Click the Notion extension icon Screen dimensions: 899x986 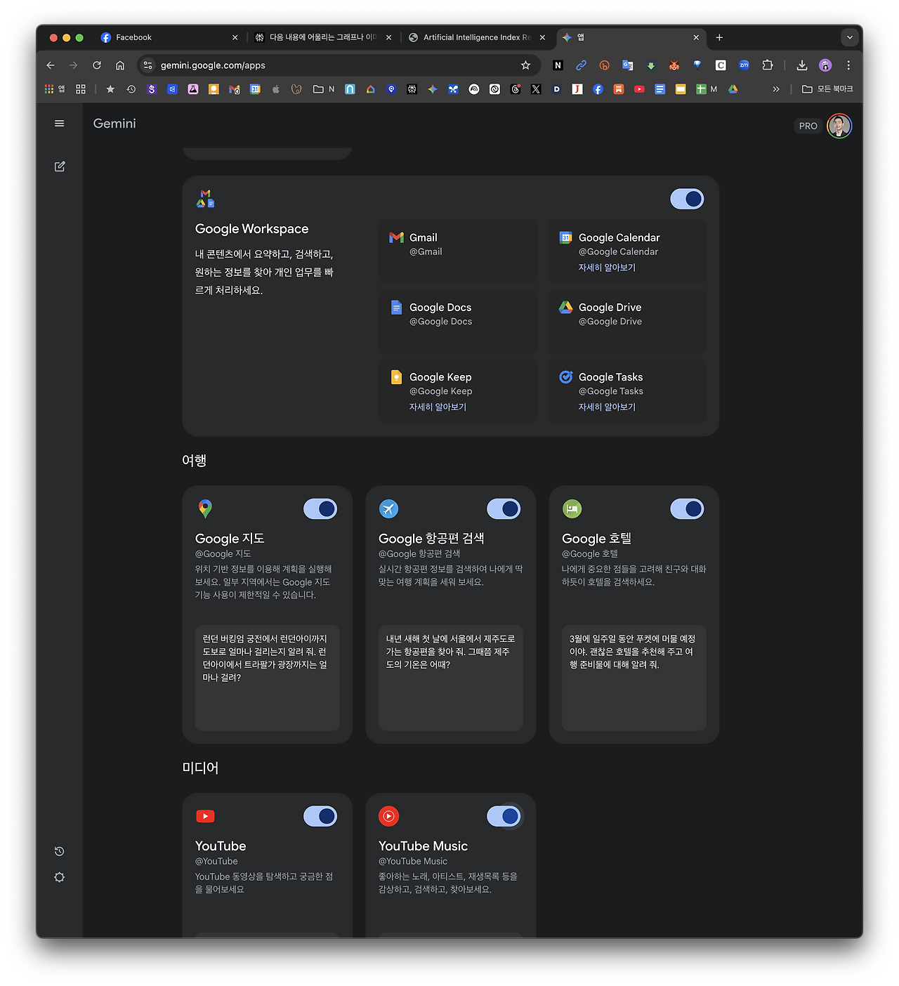point(558,65)
